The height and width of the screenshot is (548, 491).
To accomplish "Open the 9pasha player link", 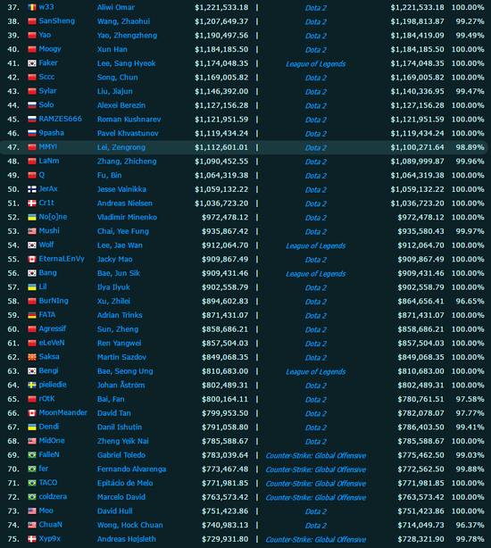I will point(52,133).
